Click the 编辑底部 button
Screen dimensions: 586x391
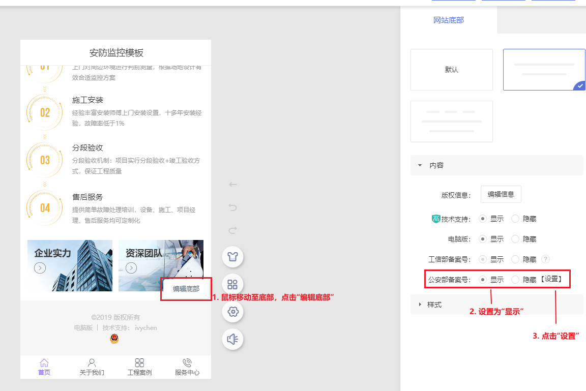tap(186, 289)
